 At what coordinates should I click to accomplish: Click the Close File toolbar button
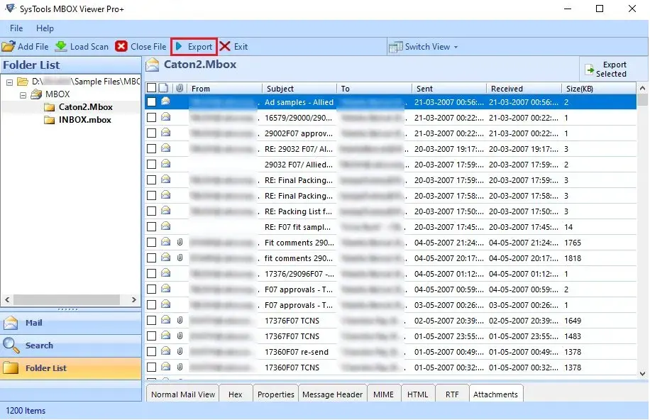pos(141,46)
